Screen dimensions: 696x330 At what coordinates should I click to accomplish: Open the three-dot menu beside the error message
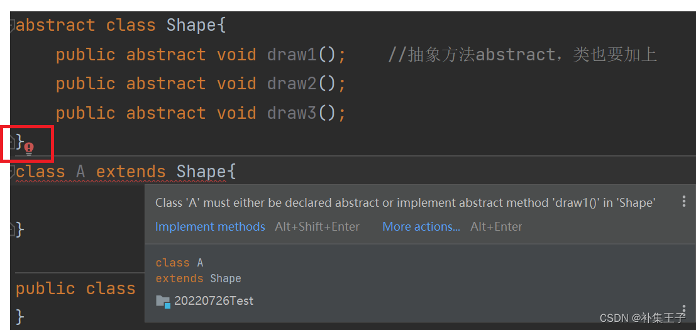point(684,201)
